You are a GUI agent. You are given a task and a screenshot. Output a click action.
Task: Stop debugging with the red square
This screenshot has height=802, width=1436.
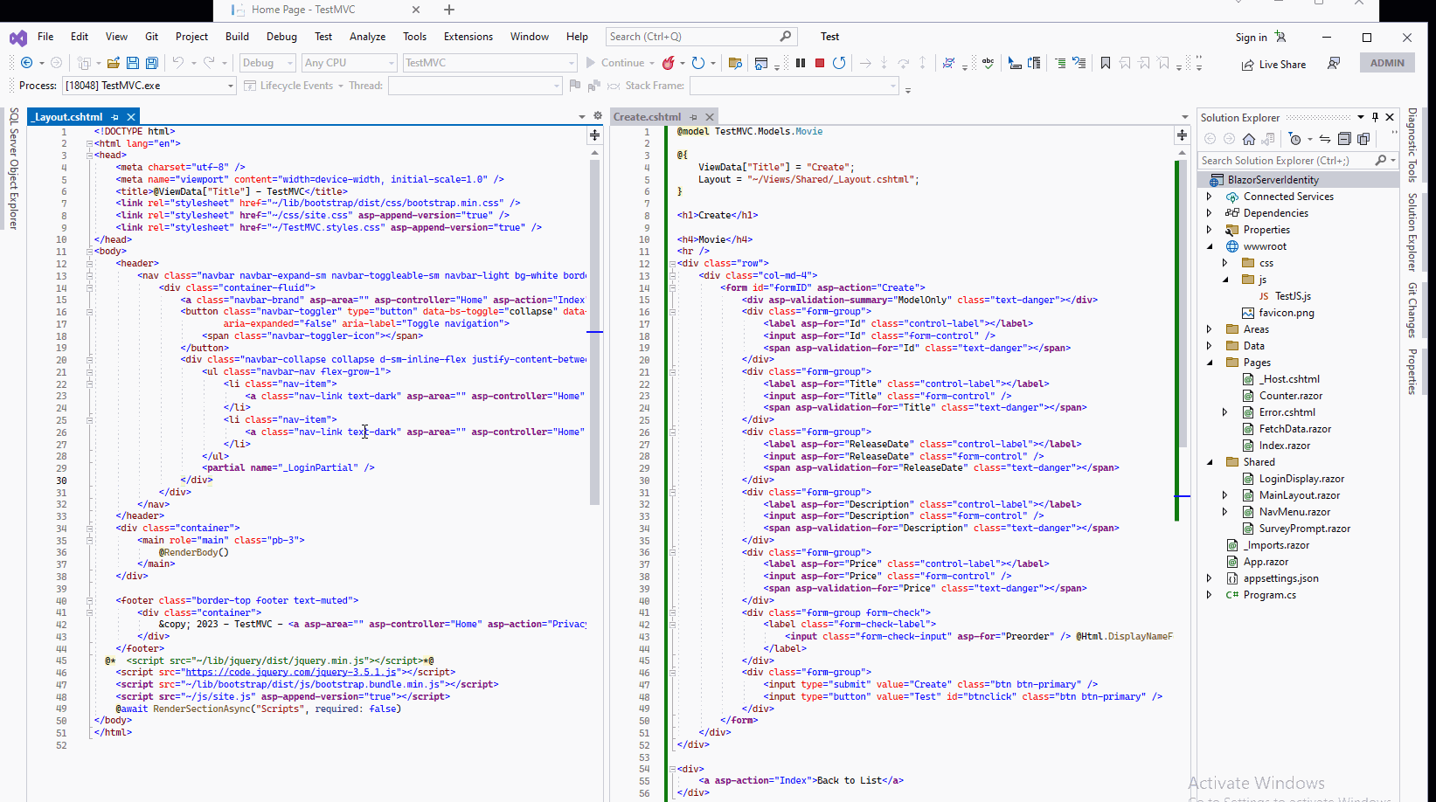click(820, 63)
